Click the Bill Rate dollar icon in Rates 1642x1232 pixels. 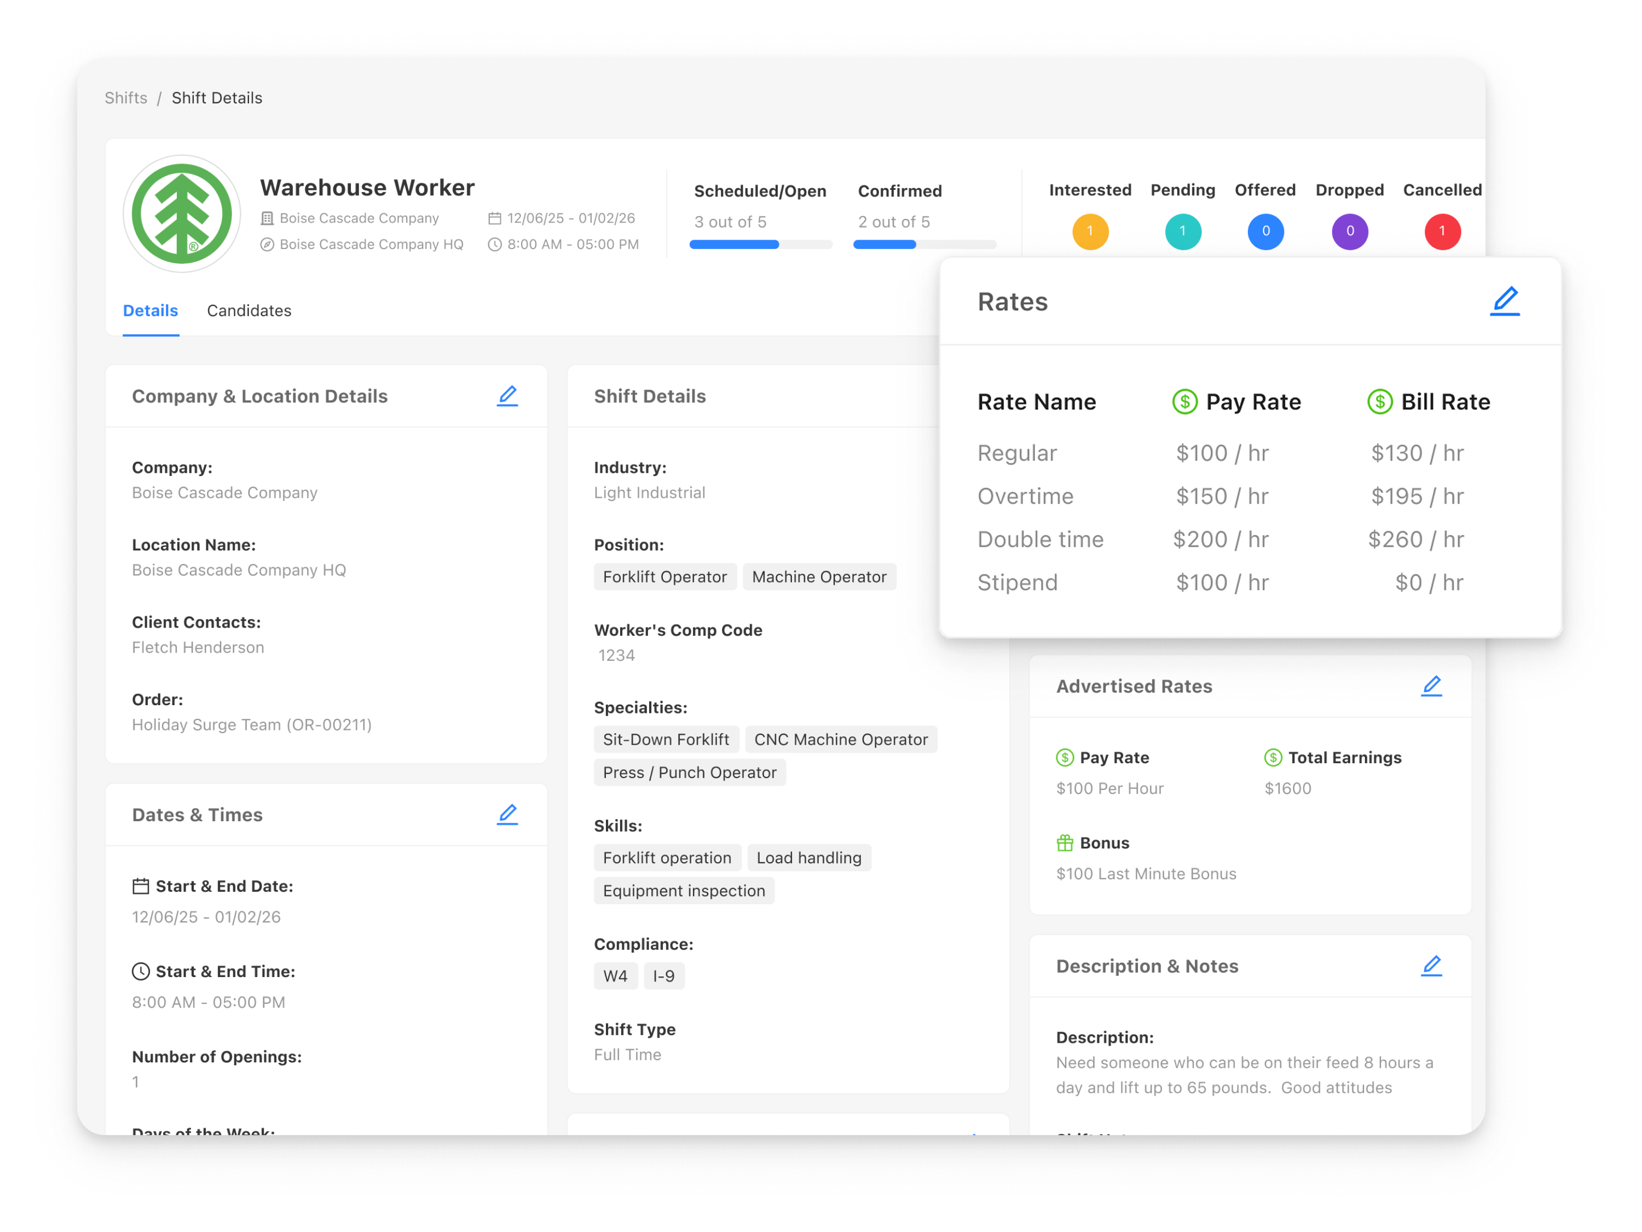(x=1380, y=402)
